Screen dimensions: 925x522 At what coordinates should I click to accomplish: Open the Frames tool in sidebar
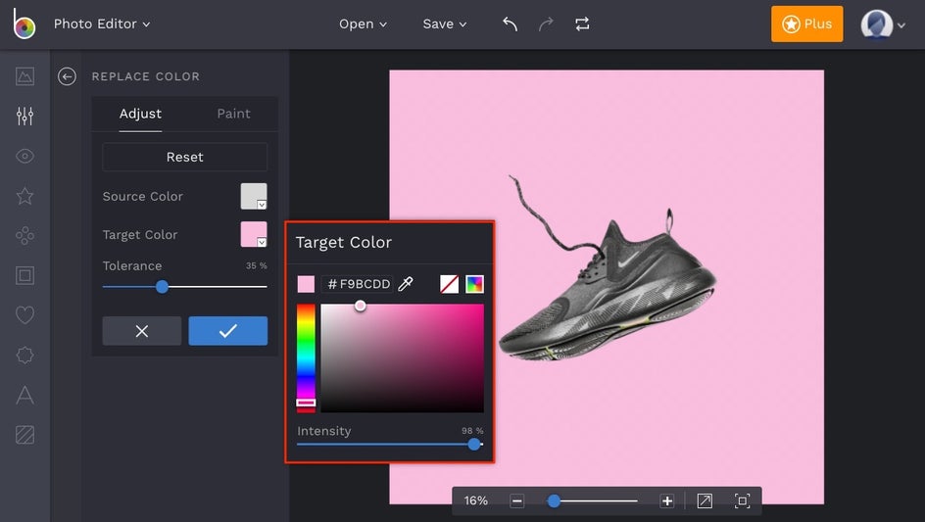coord(24,275)
